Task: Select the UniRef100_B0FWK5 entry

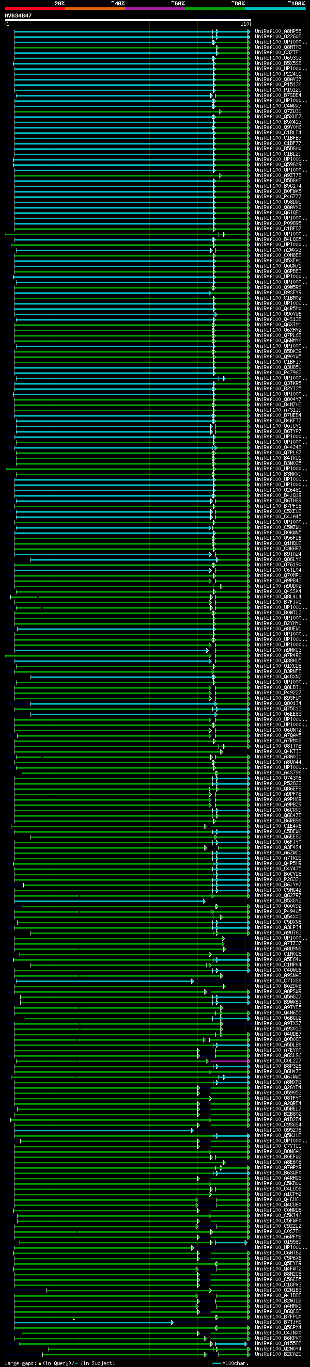Action: (278, 191)
